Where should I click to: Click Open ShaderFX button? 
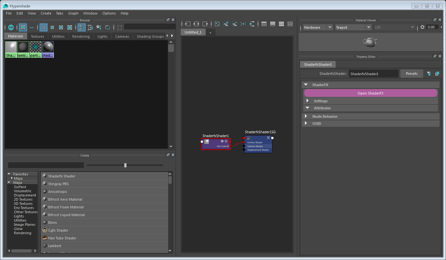point(370,93)
